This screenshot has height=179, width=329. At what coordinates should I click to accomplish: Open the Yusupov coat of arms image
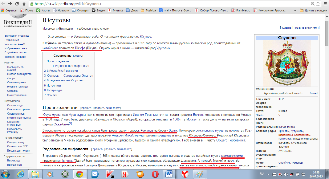(287, 63)
